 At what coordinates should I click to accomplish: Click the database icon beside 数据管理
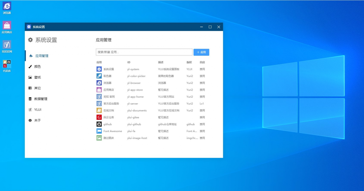click(x=30, y=99)
